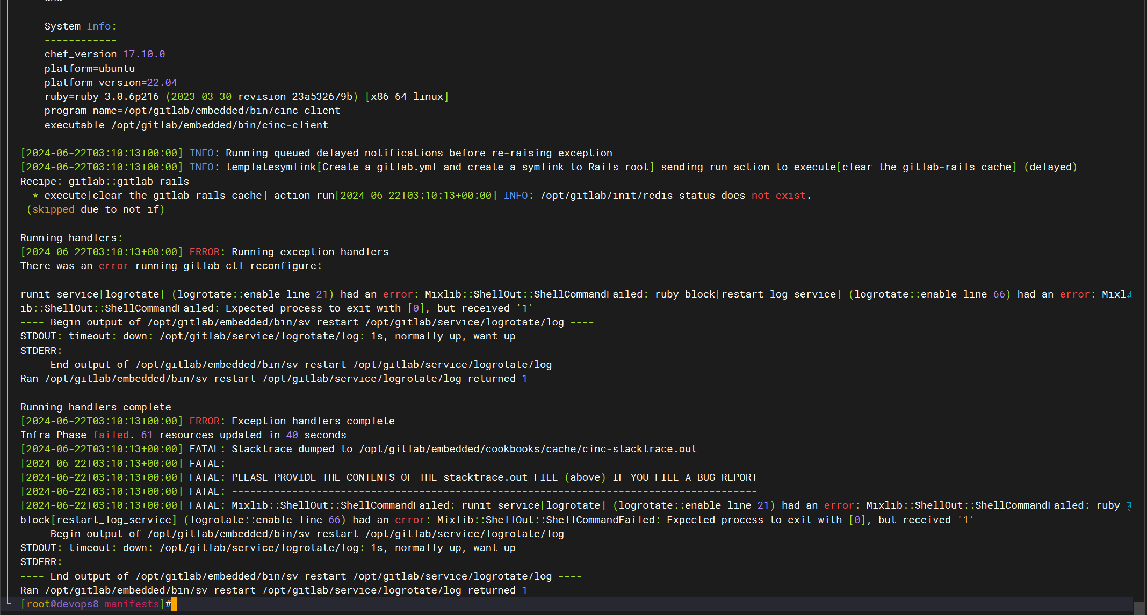Select the '[x86_64-linux]' architecture text

click(407, 97)
